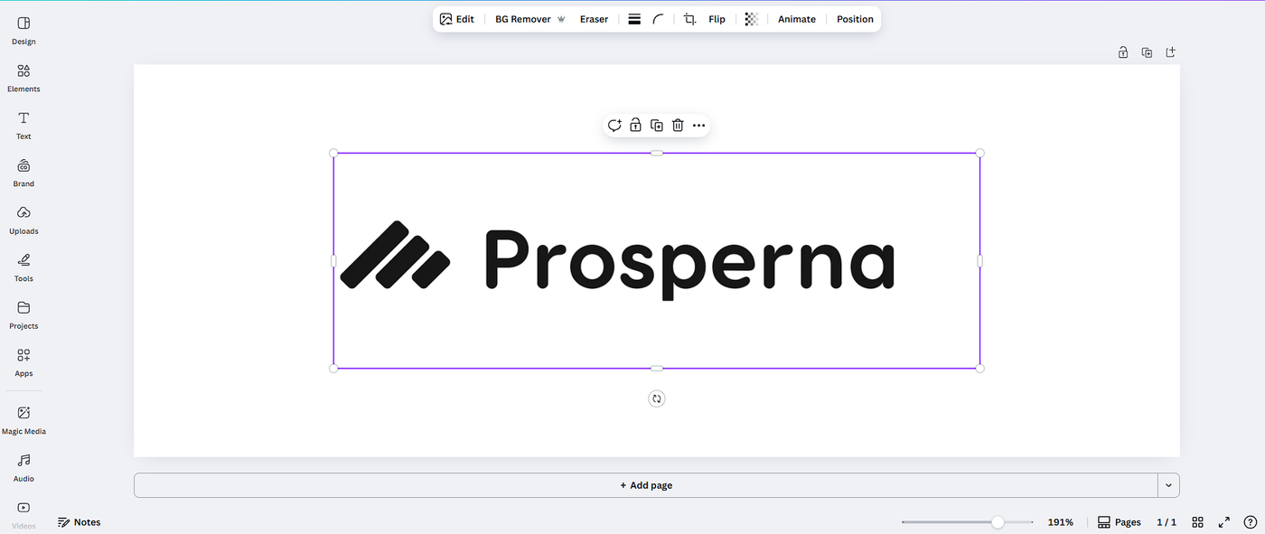Screen dimensions: 1265x534
Task: Open the Help question mark
Action: click(1251, 522)
